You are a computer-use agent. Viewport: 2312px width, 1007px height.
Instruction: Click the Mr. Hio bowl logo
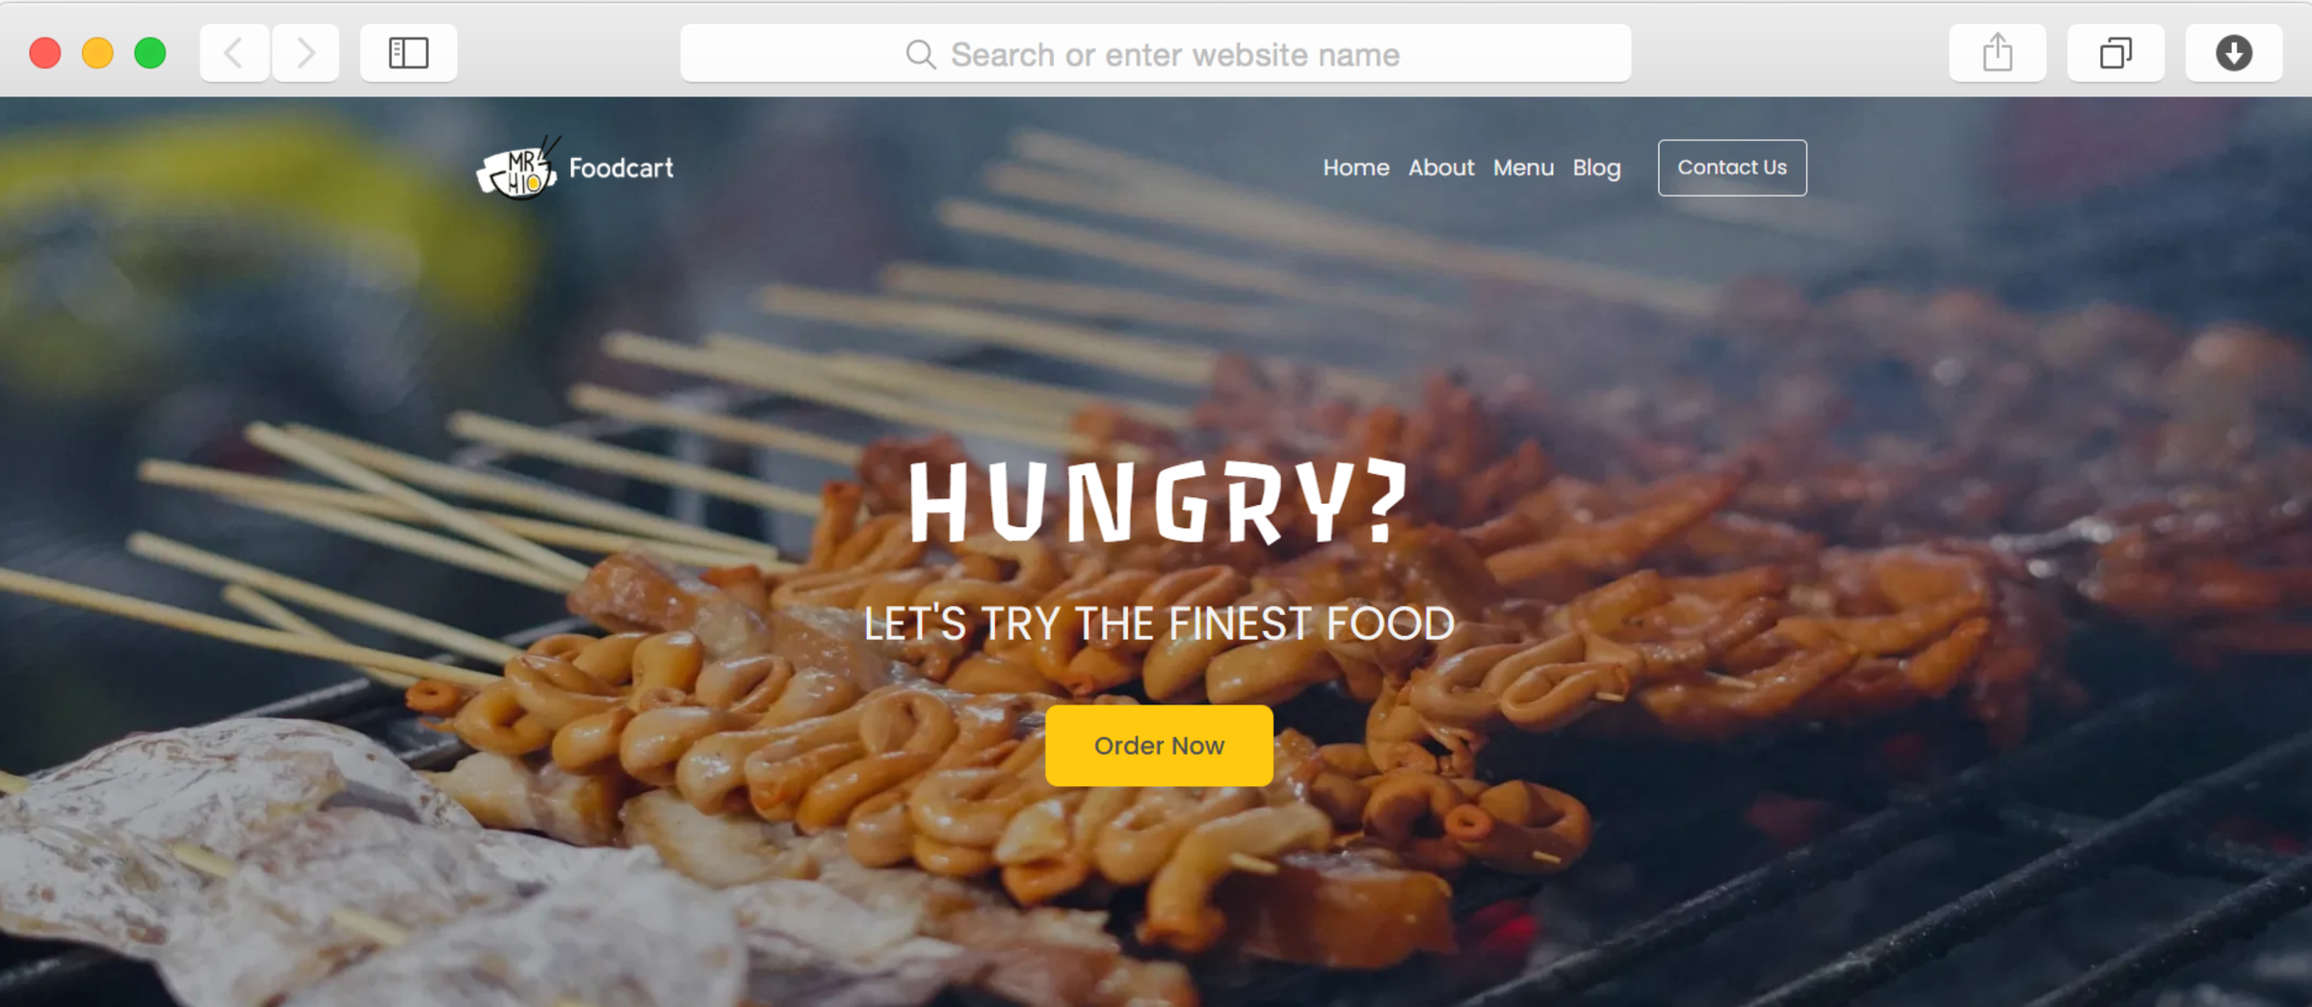tap(517, 169)
